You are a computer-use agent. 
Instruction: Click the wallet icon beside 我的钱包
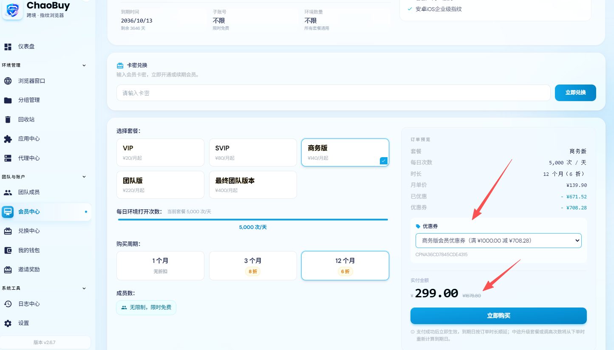(8, 250)
